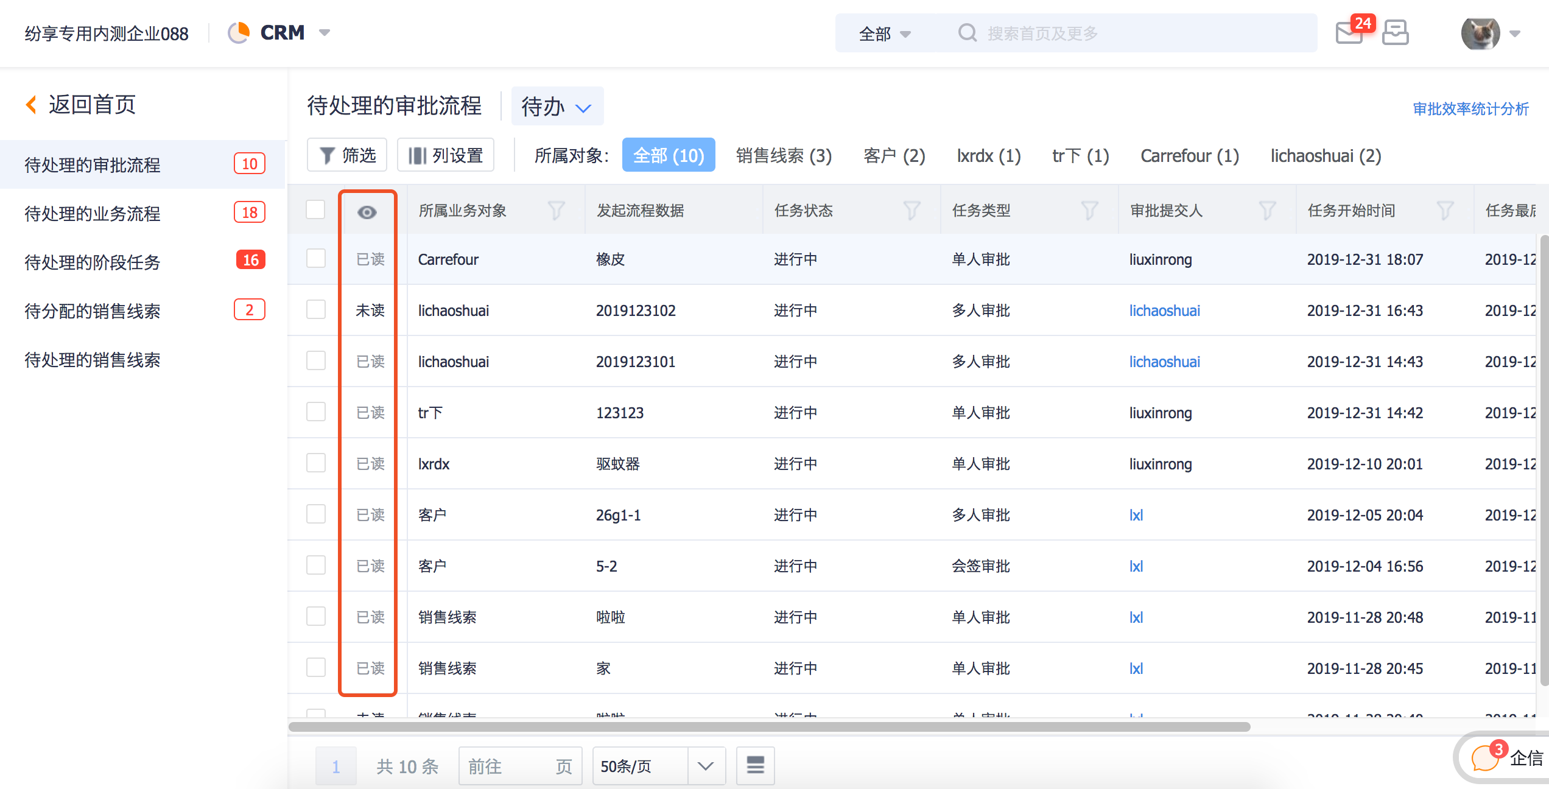Select the tr下 (1) object tab

pyautogui.click(x=1081, y=156)
